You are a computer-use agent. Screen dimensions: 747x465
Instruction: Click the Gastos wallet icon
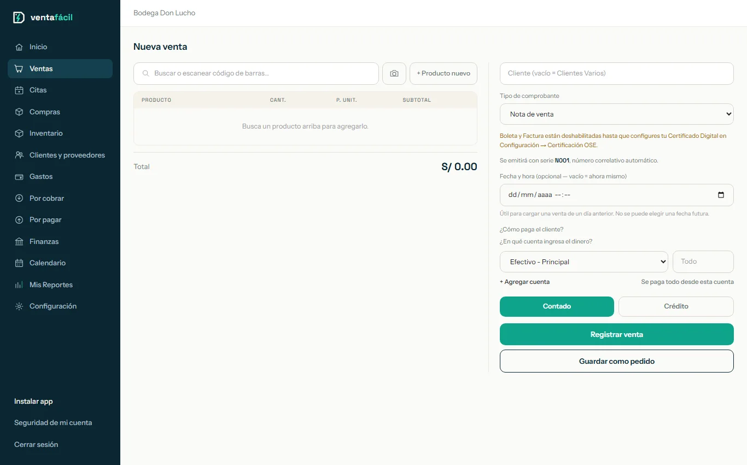pos(19,177)
